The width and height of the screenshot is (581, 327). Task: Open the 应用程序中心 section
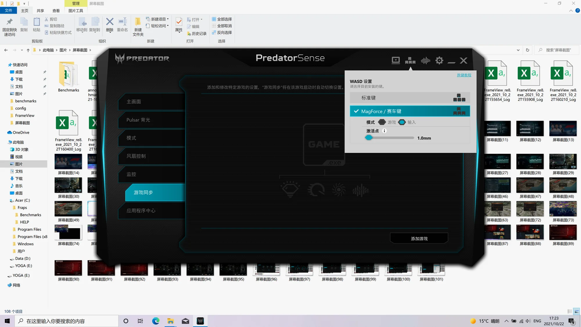tap(151, 210)
